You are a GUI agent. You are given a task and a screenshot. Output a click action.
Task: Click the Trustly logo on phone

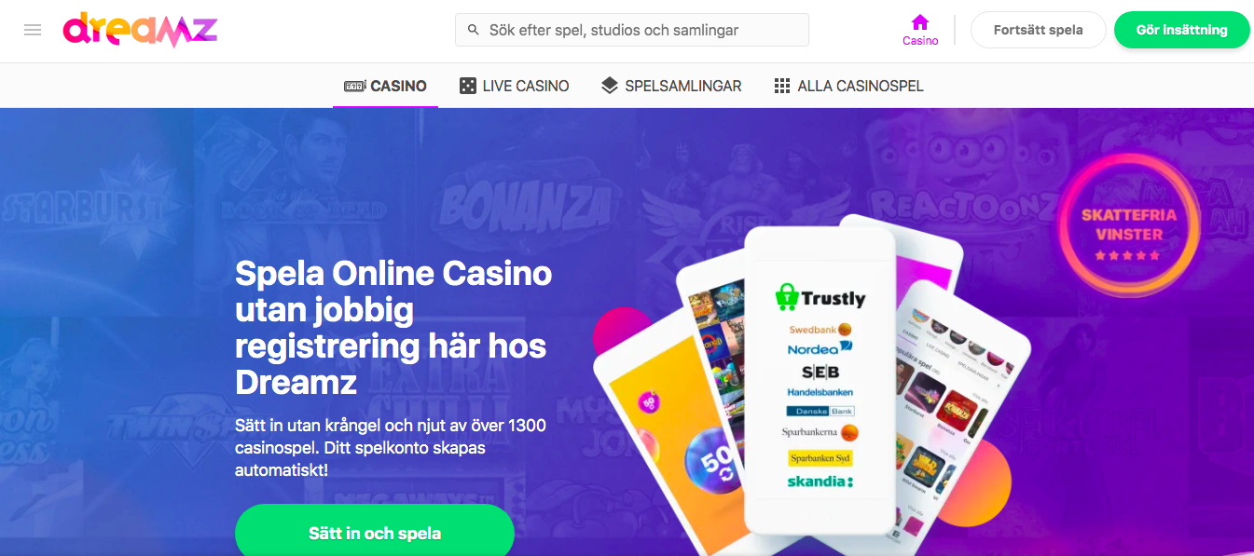click(820, 297)
